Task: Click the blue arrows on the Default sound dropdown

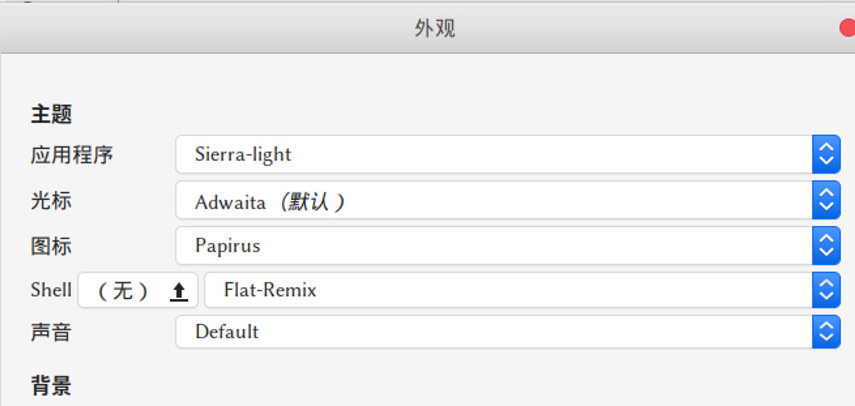Action: 826,332
